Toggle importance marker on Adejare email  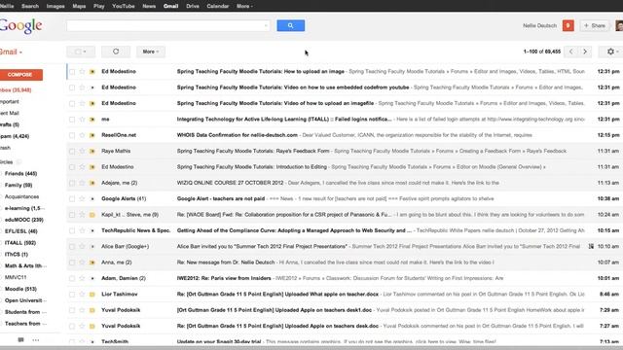(x=92, y=183)
